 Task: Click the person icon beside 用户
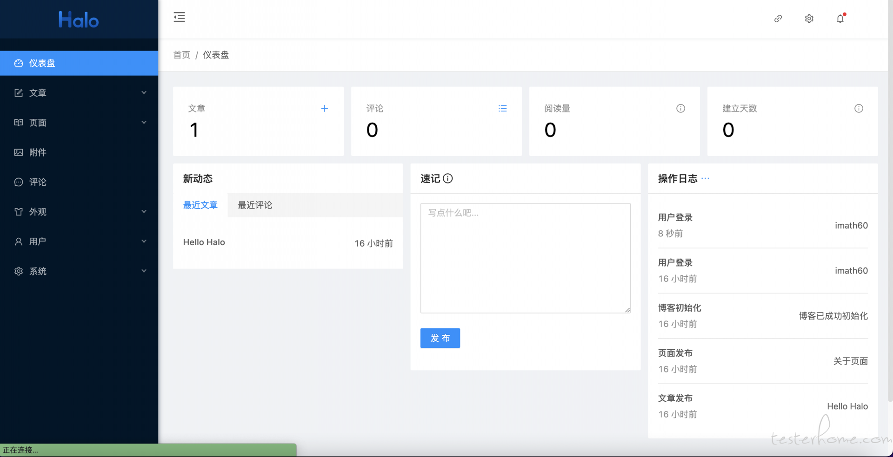[x=19, y=242]
